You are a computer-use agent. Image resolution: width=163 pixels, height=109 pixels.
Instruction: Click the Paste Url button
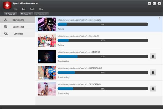pos(10,14)
